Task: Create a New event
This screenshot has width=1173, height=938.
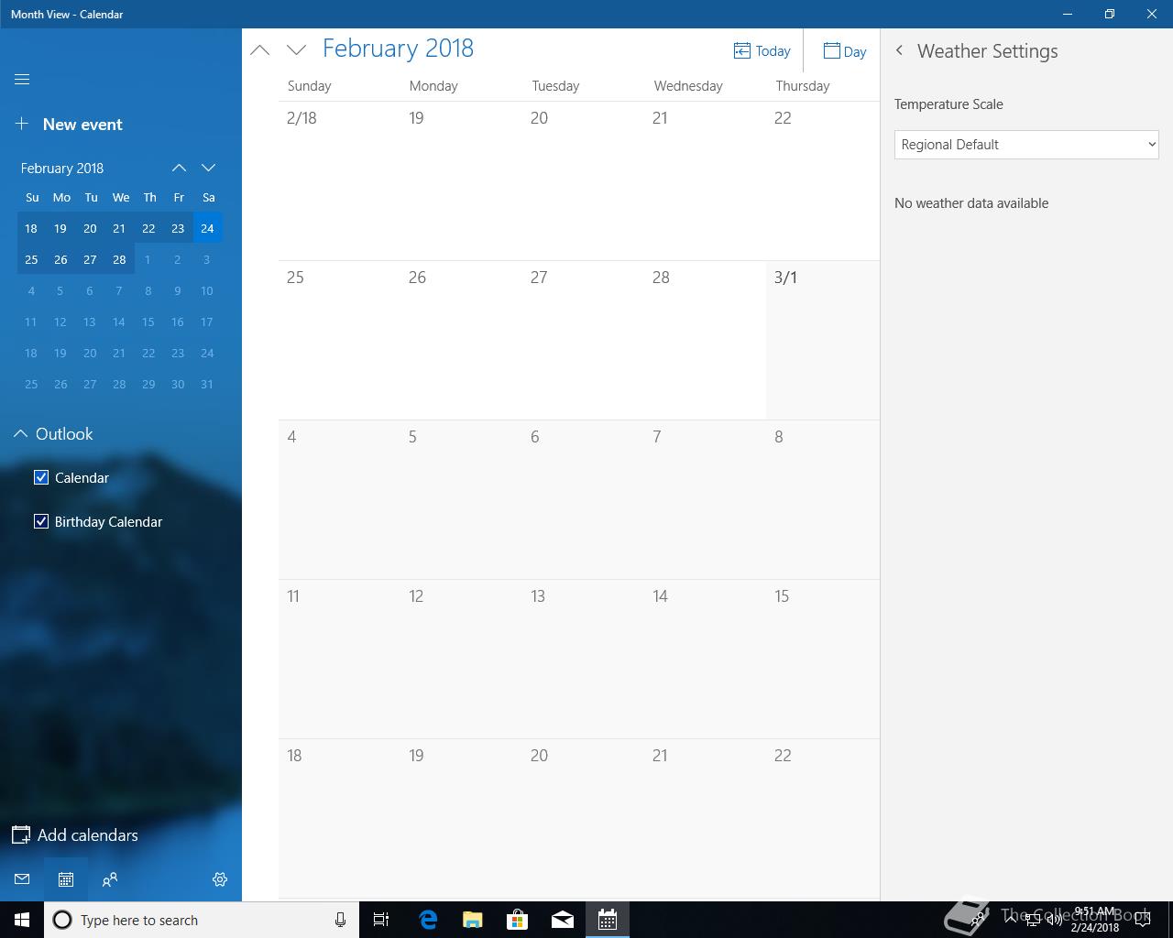Action: [x=70, y=125]
